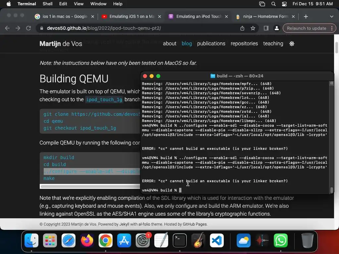Screen dimensions: 339x254
Task: Expand the Chrome tab search dropdown
Action: point(331,17)
